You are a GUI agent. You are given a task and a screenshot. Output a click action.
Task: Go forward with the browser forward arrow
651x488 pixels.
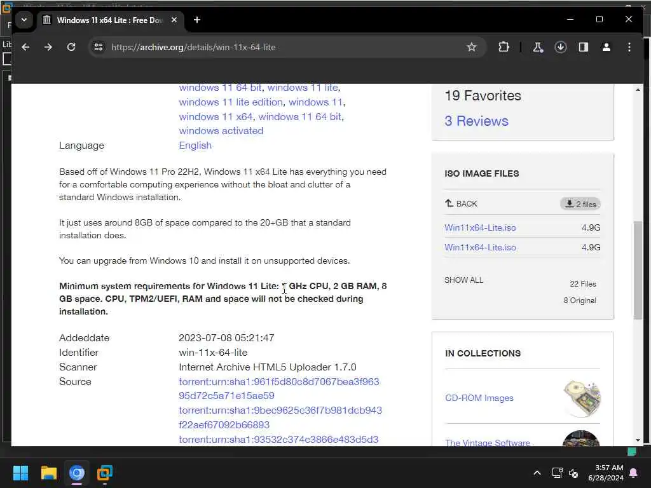(x=48, y=47)
